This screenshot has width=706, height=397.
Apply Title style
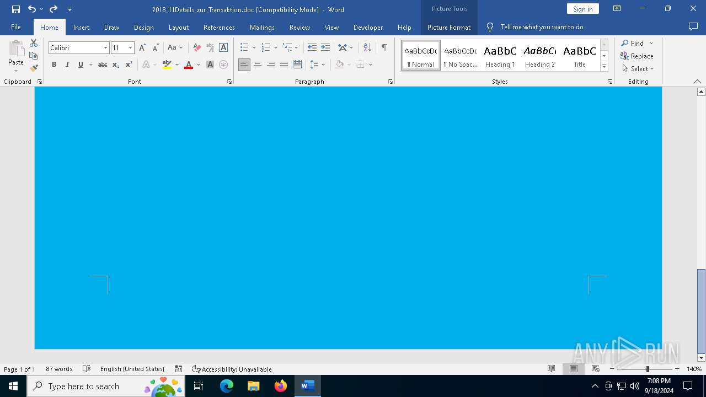[x=580, y=55]
